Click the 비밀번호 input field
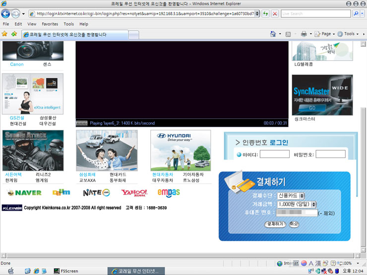367x275 pixels. coord(330,154)
